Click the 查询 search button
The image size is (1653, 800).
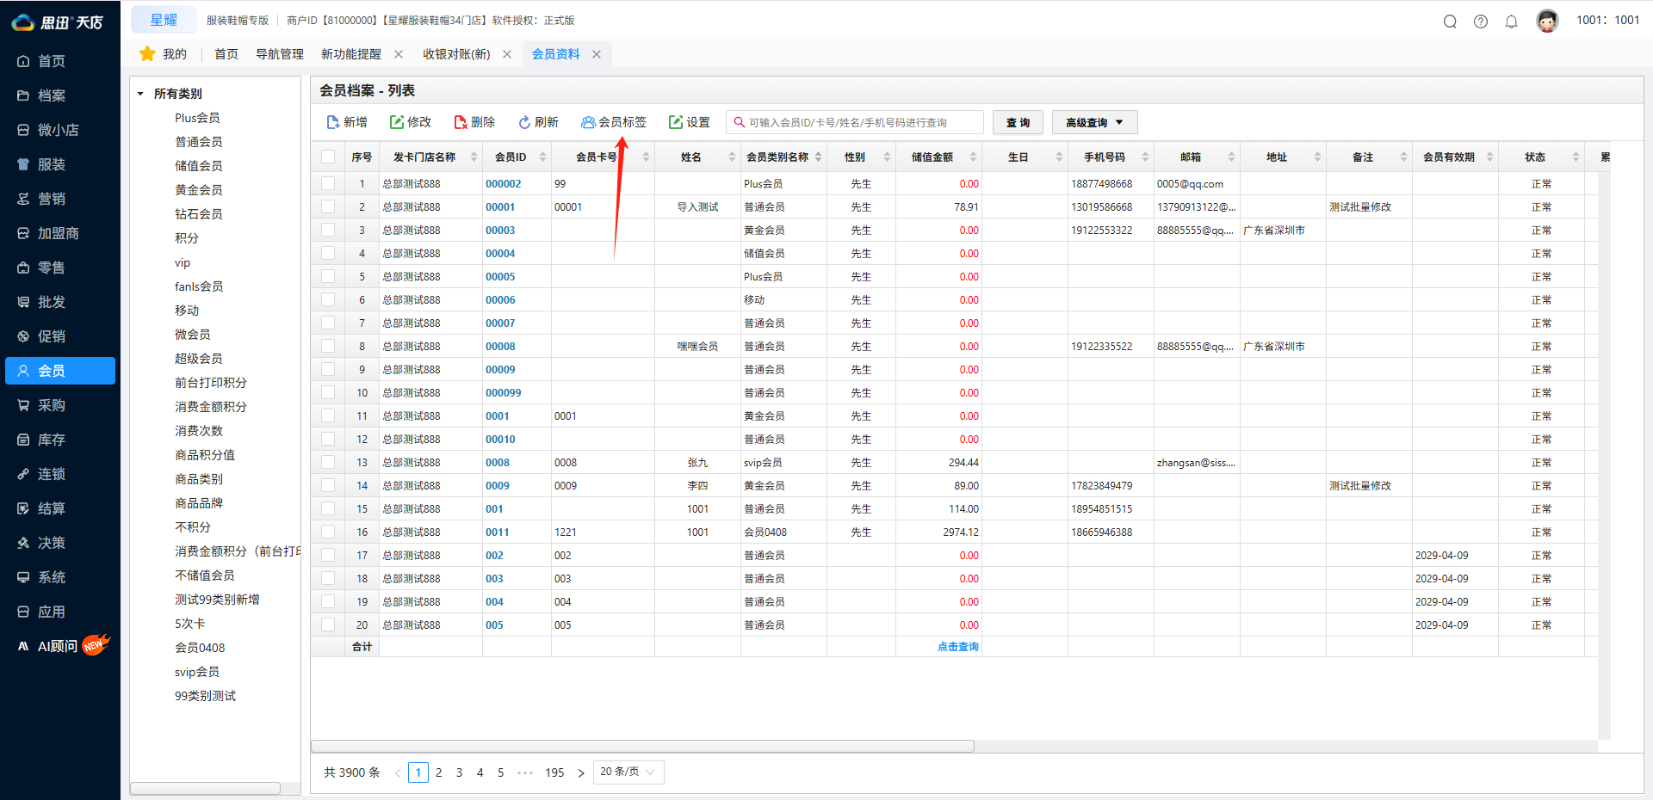click(x=1018, y=122)
